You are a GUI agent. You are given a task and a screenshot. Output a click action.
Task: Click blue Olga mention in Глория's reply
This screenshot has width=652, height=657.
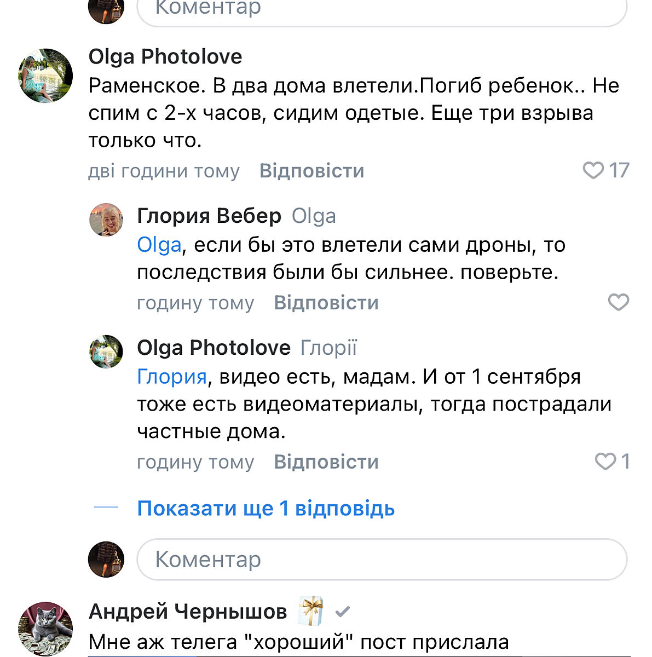pos(159,245)
